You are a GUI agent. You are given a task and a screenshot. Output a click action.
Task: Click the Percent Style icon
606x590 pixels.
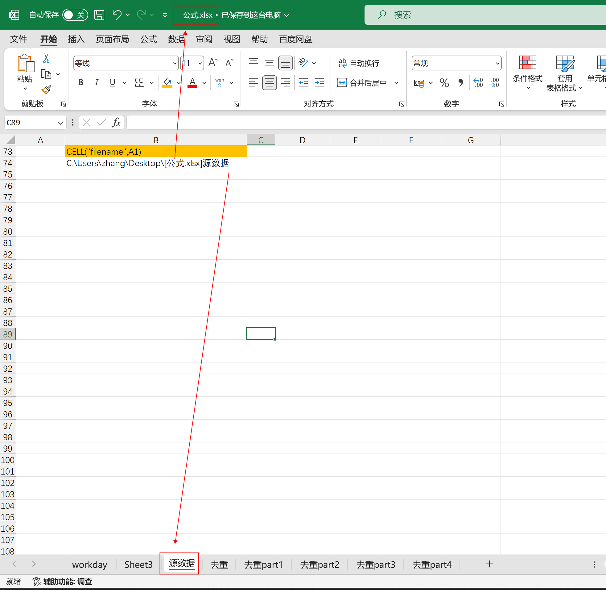[x=444, y=83]
